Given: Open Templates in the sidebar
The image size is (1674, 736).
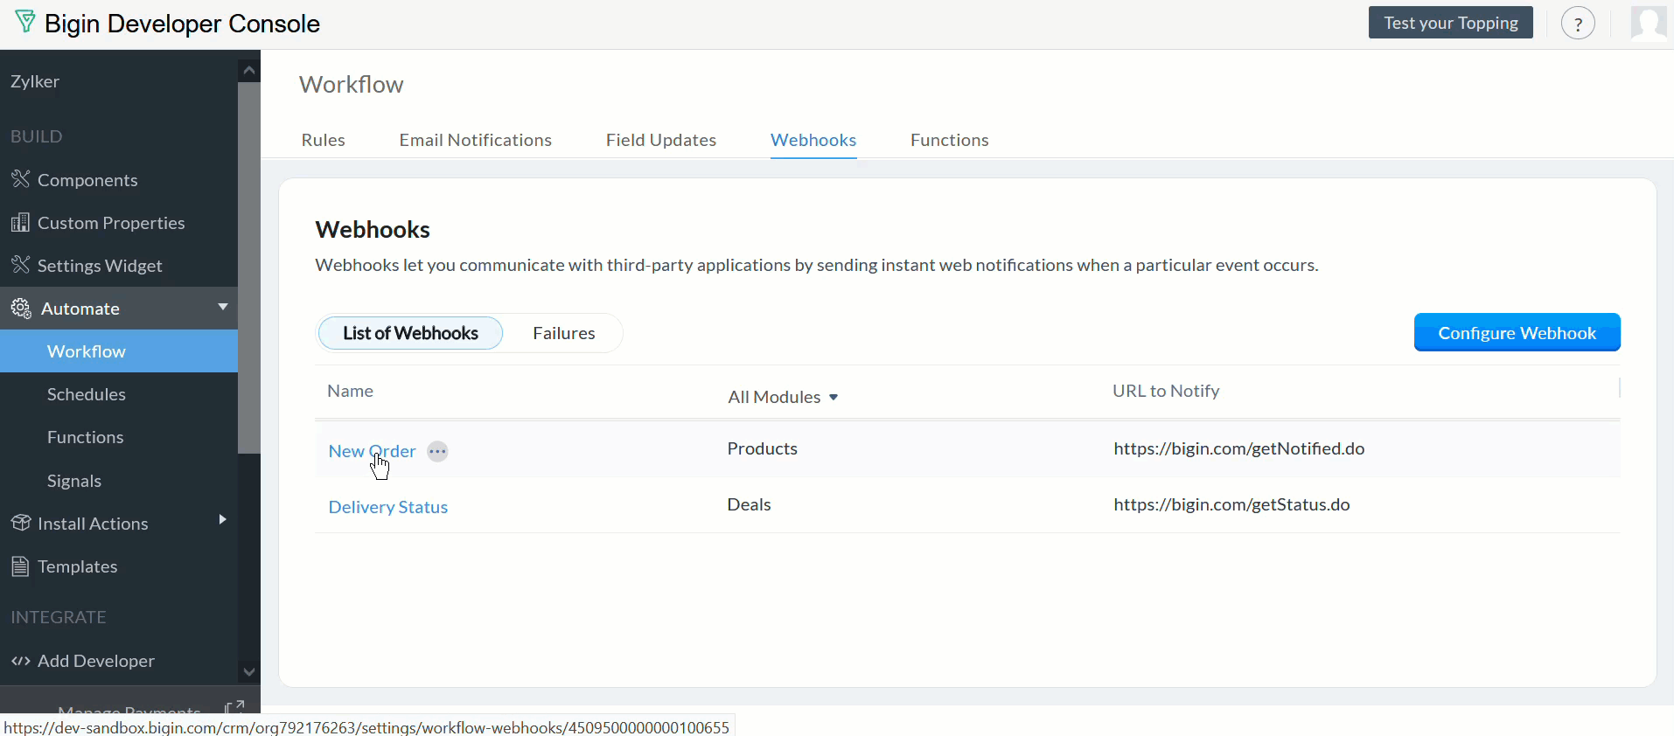Looking at the screenshot, I should tap(77, 566).
